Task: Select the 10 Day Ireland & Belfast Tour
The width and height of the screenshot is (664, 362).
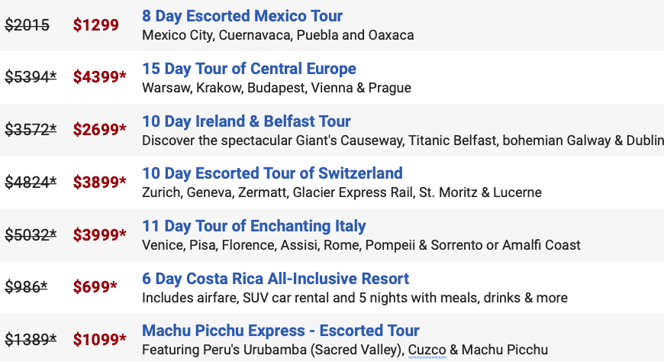Action: click(x=246, y=121)
